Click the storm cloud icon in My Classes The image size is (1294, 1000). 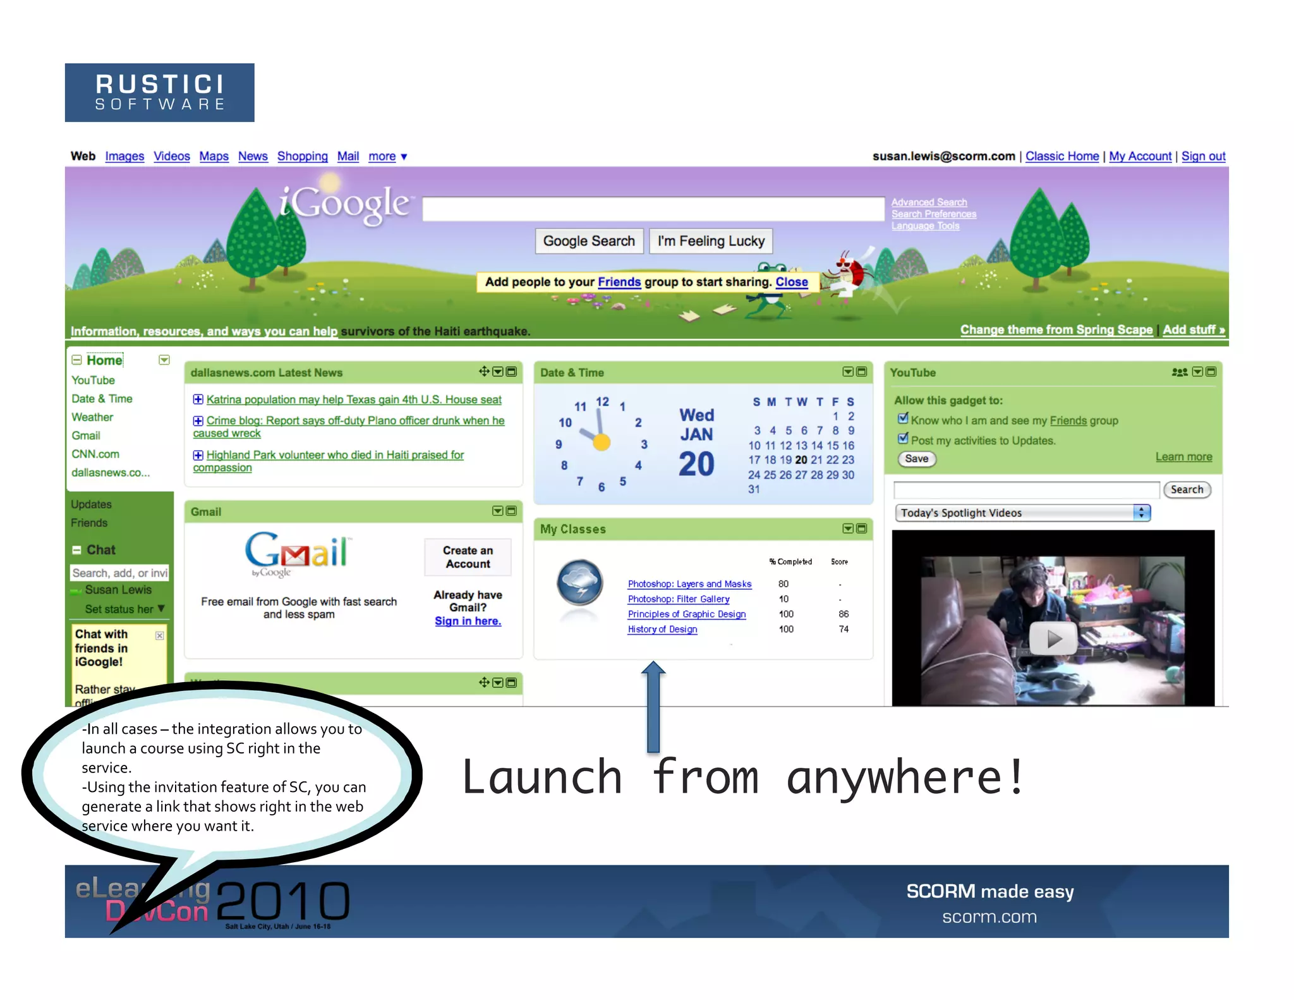579,583
